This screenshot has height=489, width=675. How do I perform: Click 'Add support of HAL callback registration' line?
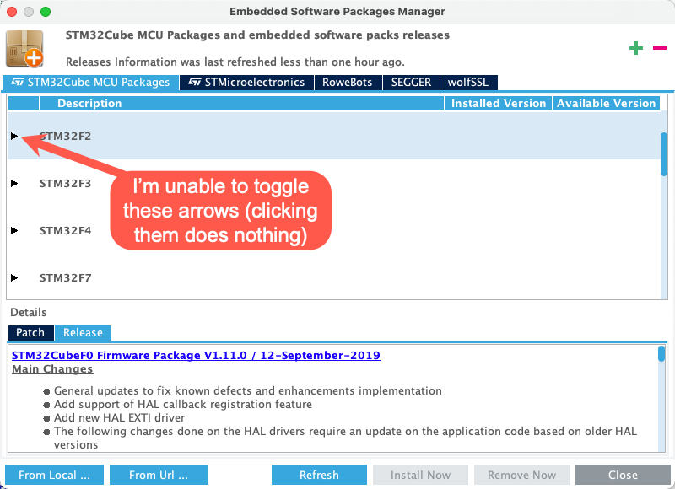click(x=183, y=405)
